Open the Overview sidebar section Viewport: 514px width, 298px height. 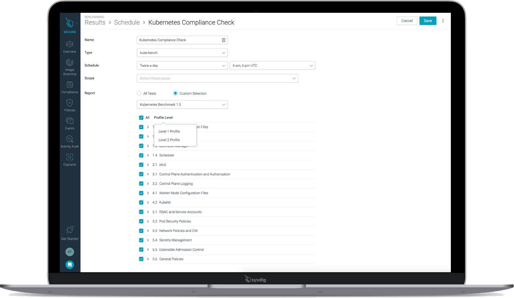pos(70,47)
